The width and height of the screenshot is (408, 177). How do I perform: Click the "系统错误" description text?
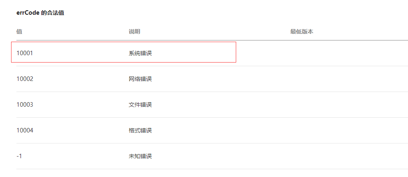(x=140, y=53)
